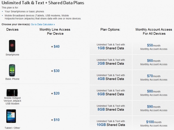The width and height of the screenshot is (174, 130).
Task: Select the Tablet / Other device image
Action: pos(11,116)
